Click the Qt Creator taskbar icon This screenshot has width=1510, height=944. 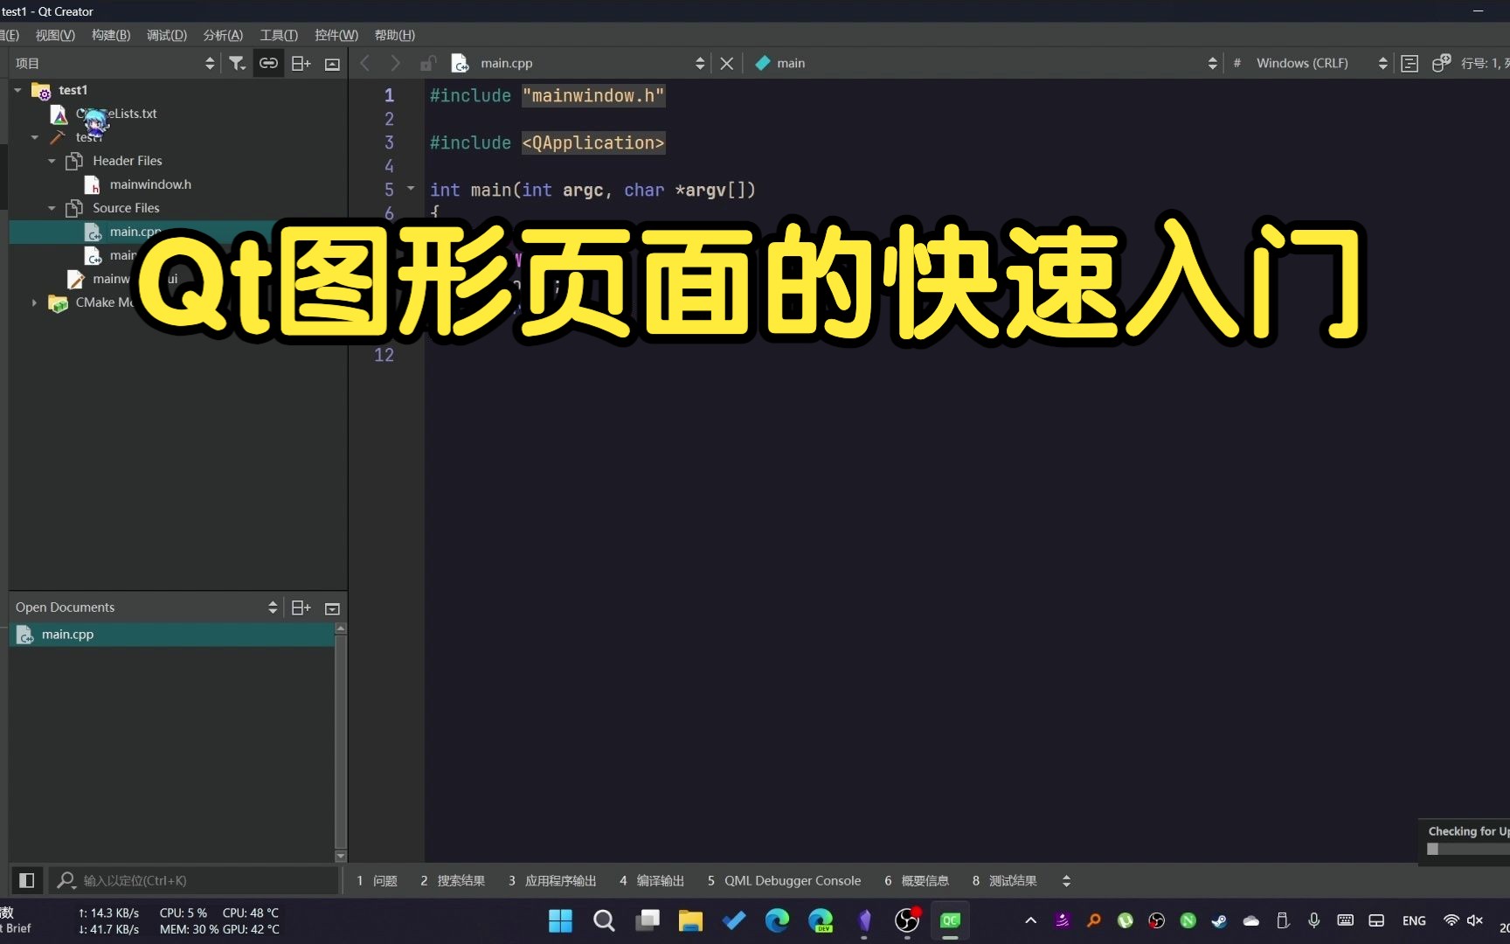click(951, 920)
